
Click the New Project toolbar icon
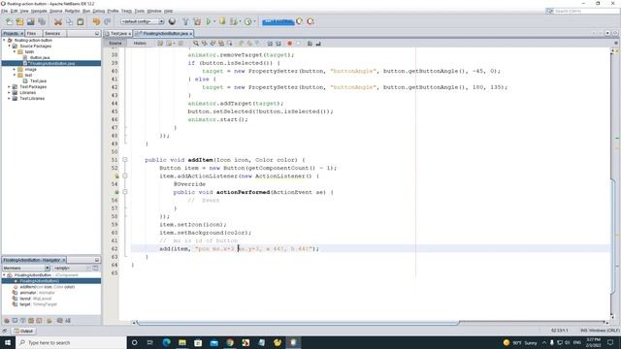[x=19, y=21]
